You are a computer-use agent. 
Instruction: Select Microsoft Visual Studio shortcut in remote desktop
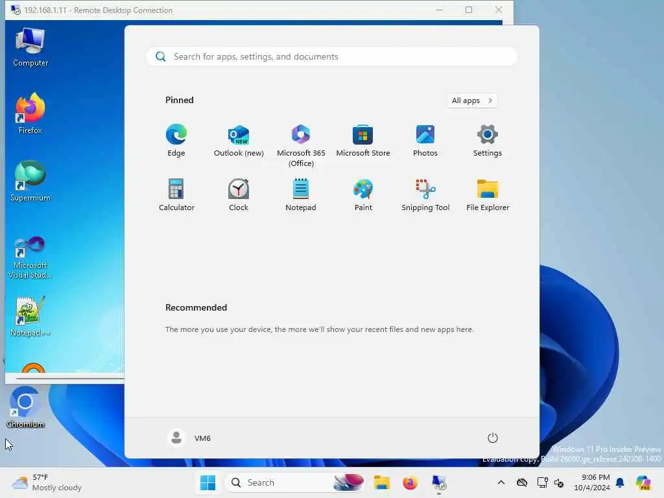click(30, 257)
